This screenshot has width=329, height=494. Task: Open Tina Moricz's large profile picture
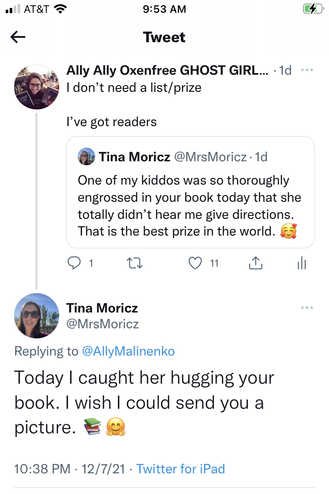(37, 316)
